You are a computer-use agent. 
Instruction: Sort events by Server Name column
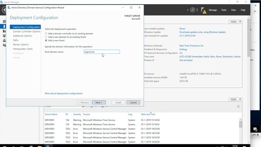pos(51,114)
